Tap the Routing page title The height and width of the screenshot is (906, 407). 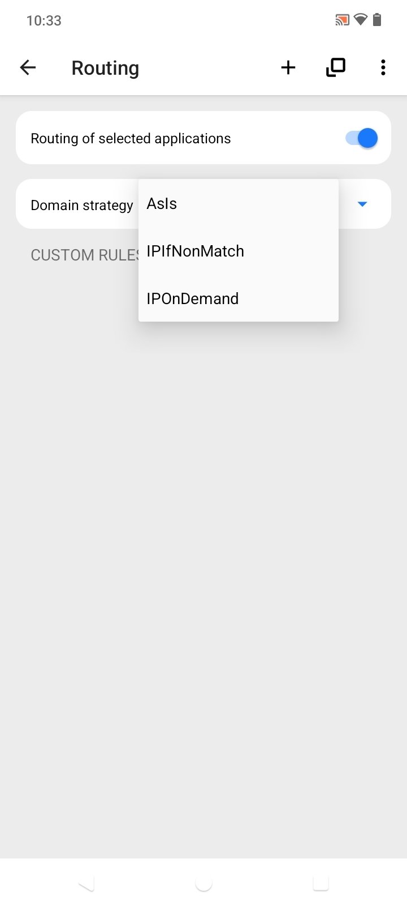105,68
